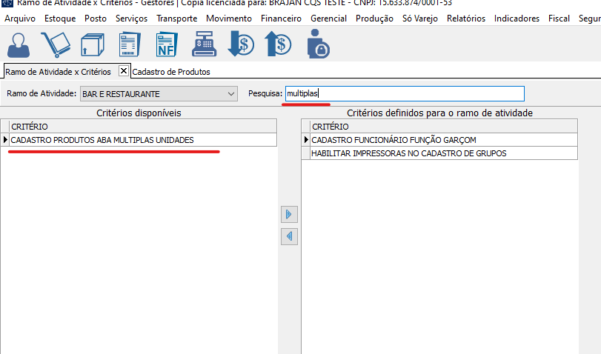601x354 pixels.
Task: Open the Relatórios menu
Action: pyautogui.click(x=466, y=19)
